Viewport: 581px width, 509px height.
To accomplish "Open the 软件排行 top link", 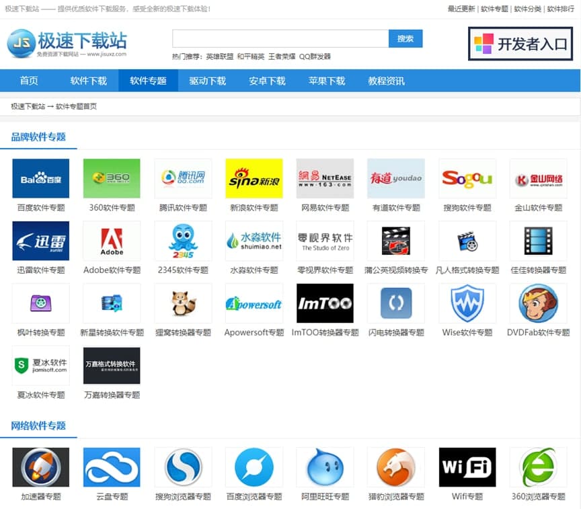I will point(560,9).
